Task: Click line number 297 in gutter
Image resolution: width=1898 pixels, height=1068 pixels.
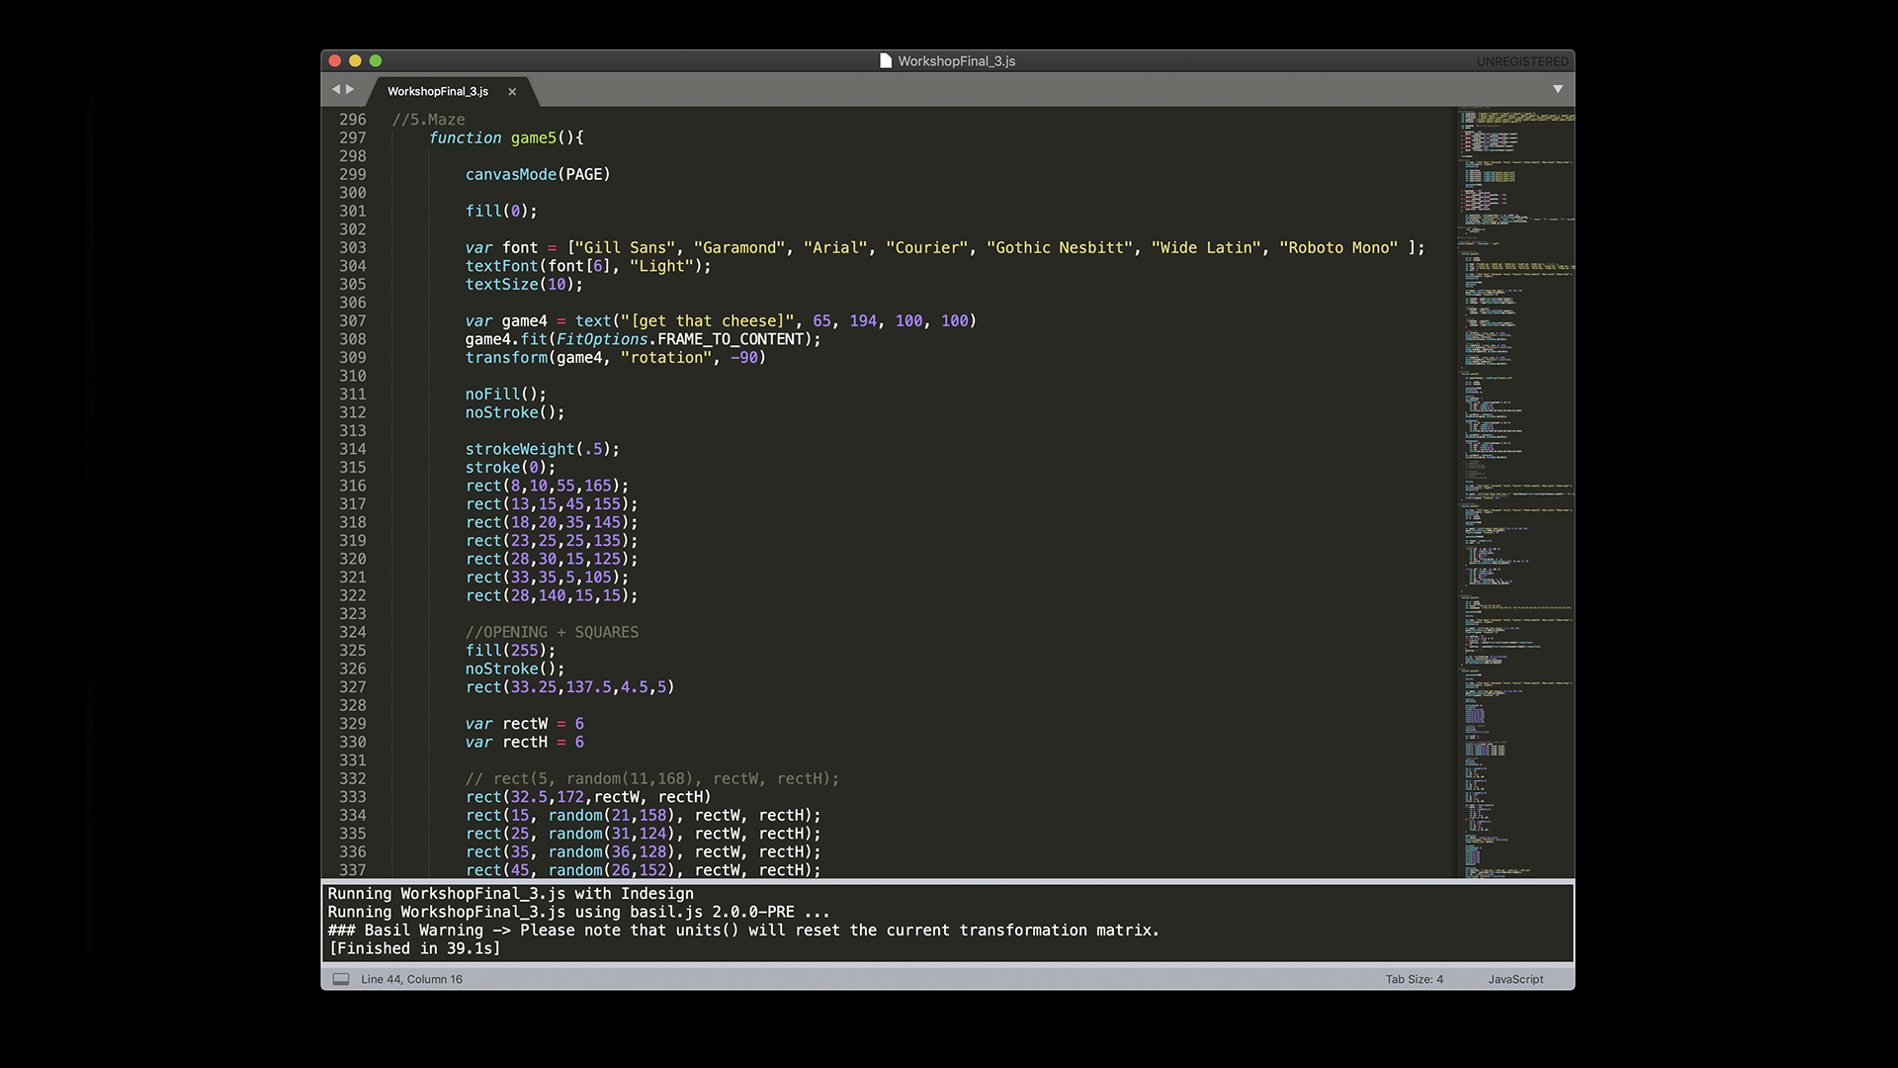Action: click(353, 138)
